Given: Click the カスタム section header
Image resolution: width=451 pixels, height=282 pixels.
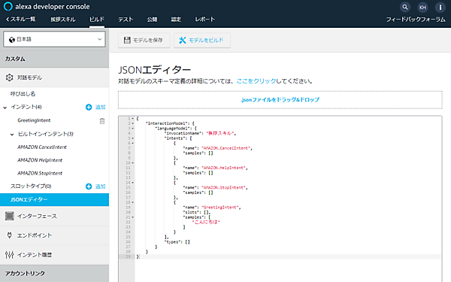Looking at the screenshot, I should pos(54,59).
